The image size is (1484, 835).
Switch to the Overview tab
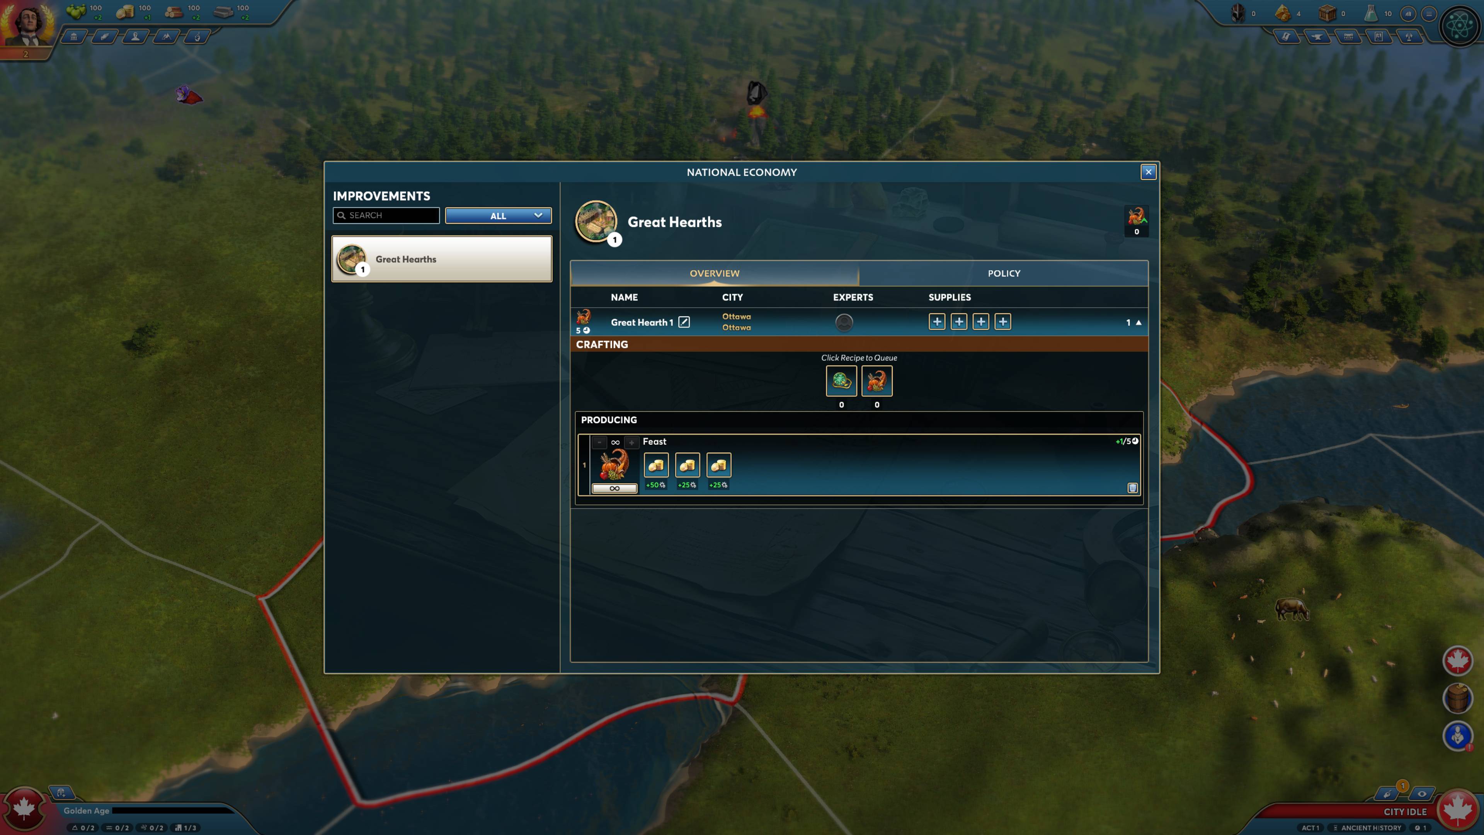pyautogui.click(x=713, y=272)
